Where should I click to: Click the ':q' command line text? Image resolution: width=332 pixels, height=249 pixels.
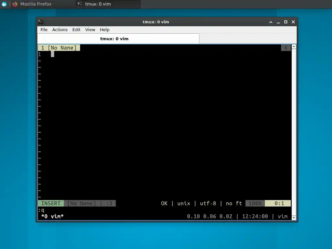coord(41,210)
